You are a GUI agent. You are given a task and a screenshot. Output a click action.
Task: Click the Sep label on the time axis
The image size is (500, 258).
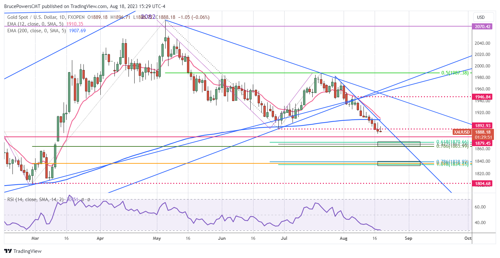click(408, 238)
